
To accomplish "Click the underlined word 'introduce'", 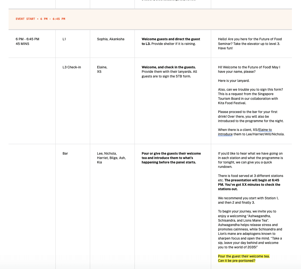I will pos(225,134).
